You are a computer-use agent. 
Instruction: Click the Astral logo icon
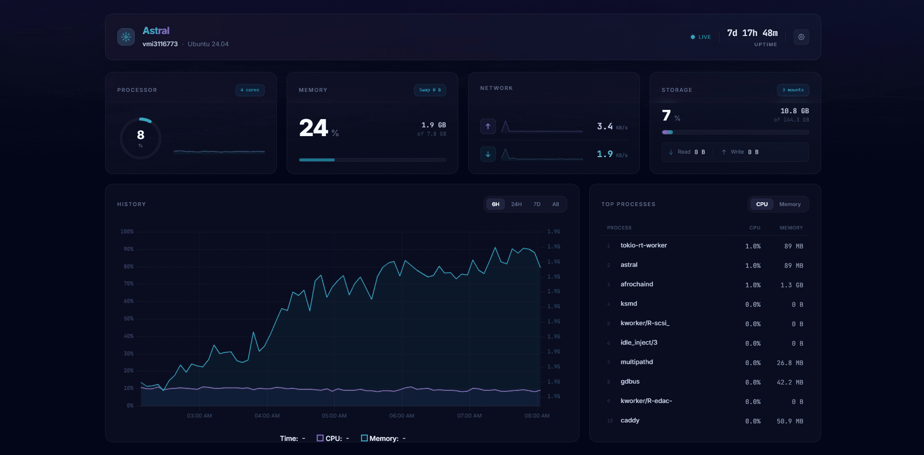click(x=126, y=37)
